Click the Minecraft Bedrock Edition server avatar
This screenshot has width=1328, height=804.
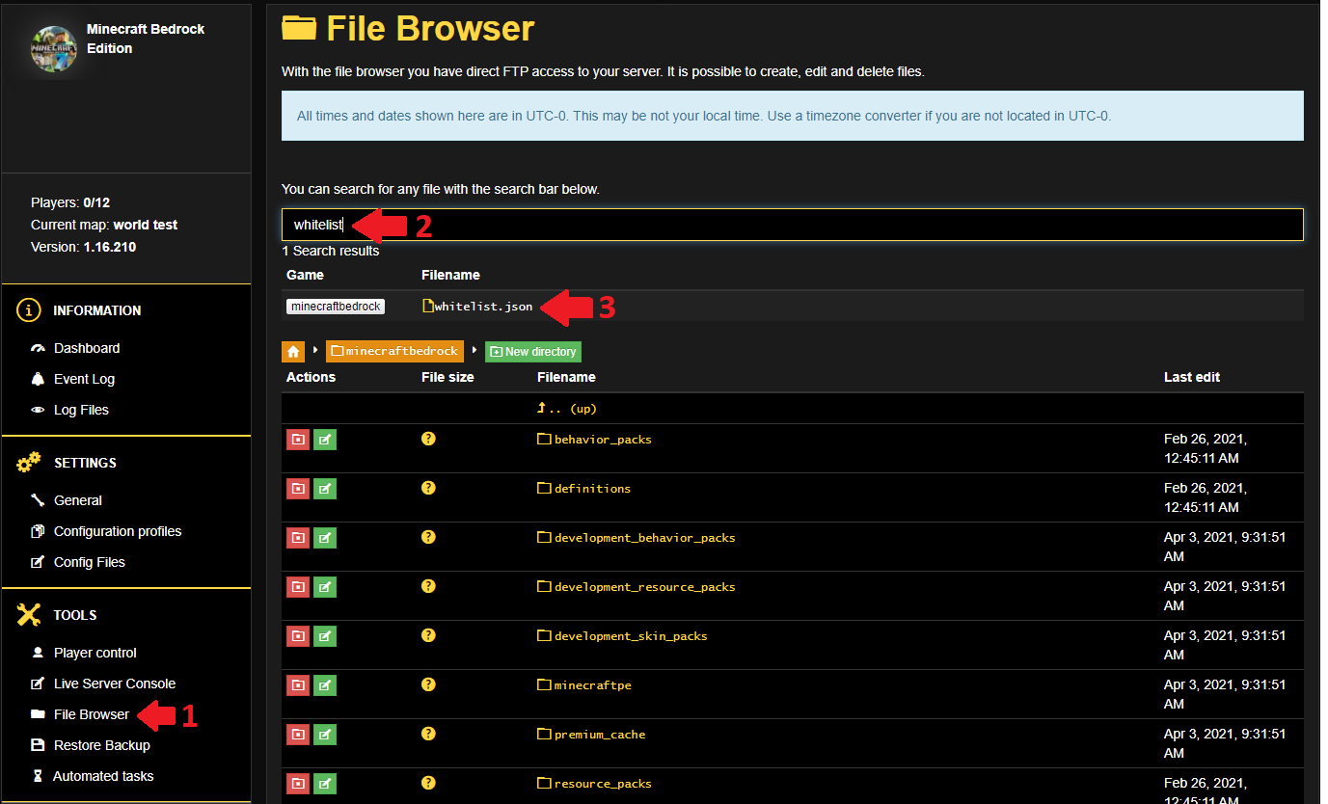tap(54, 49)
